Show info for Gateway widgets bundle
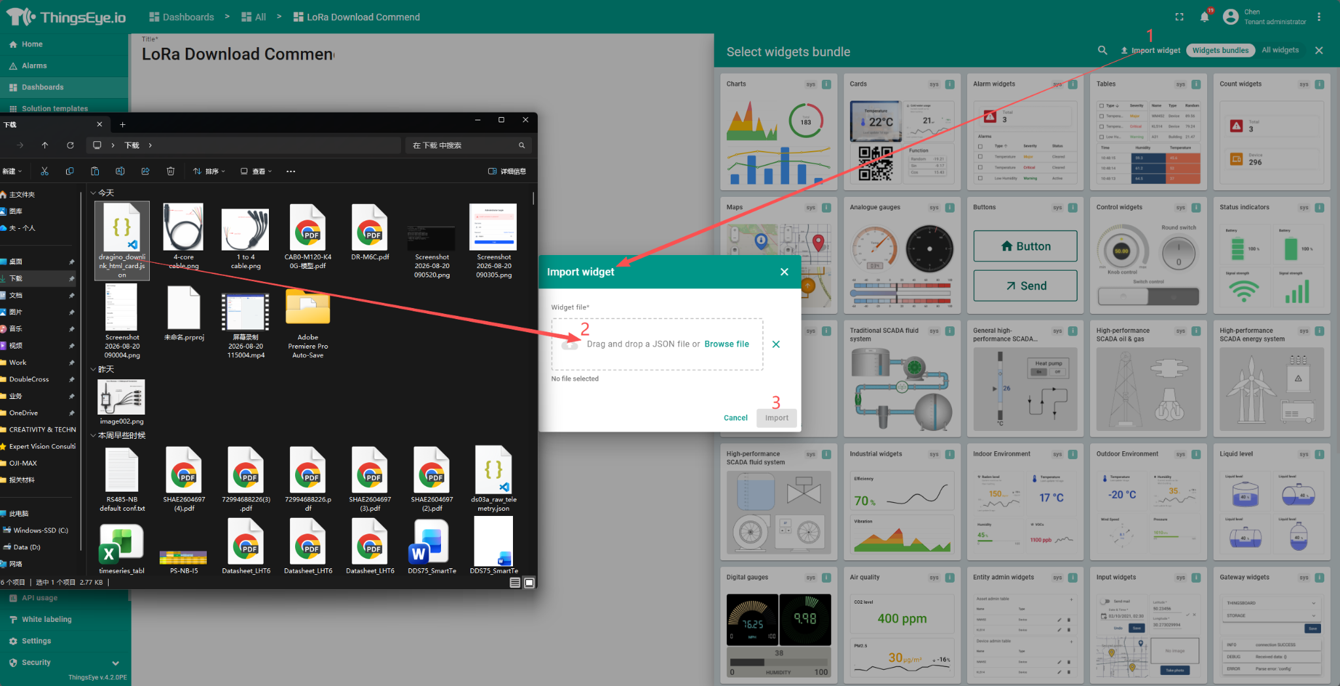This screenshot has width=1340, height=686. [x=1320, y=577]
